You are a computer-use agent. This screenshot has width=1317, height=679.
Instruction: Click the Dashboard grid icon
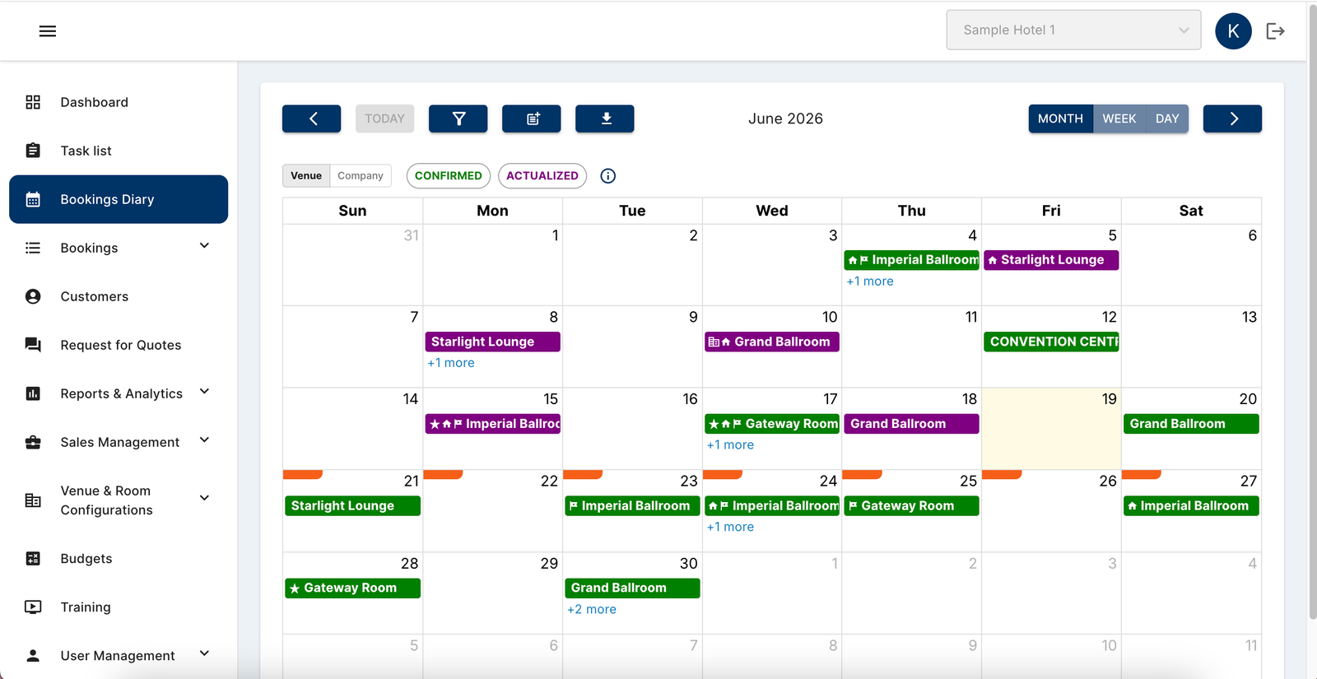point(33,102)
